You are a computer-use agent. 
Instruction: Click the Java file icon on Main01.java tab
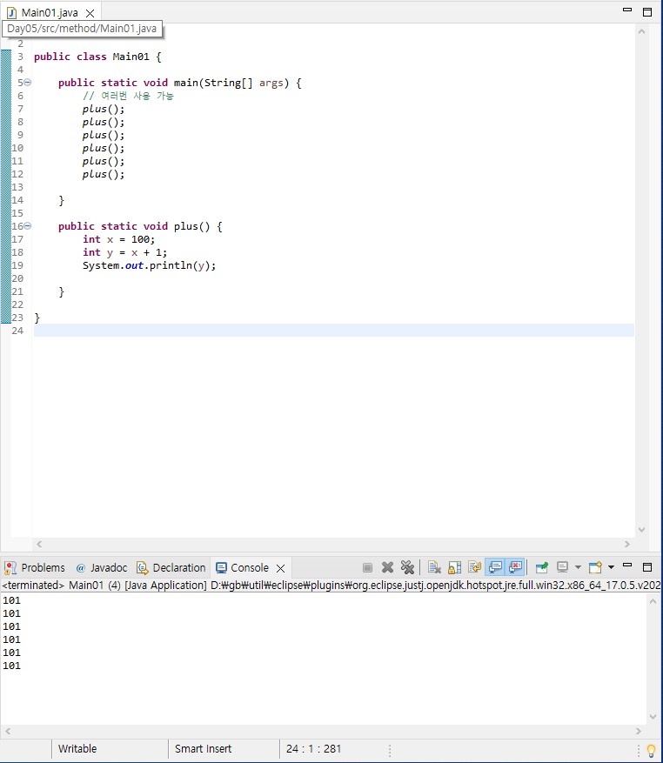pyautogui.click(x=11, y=13)
